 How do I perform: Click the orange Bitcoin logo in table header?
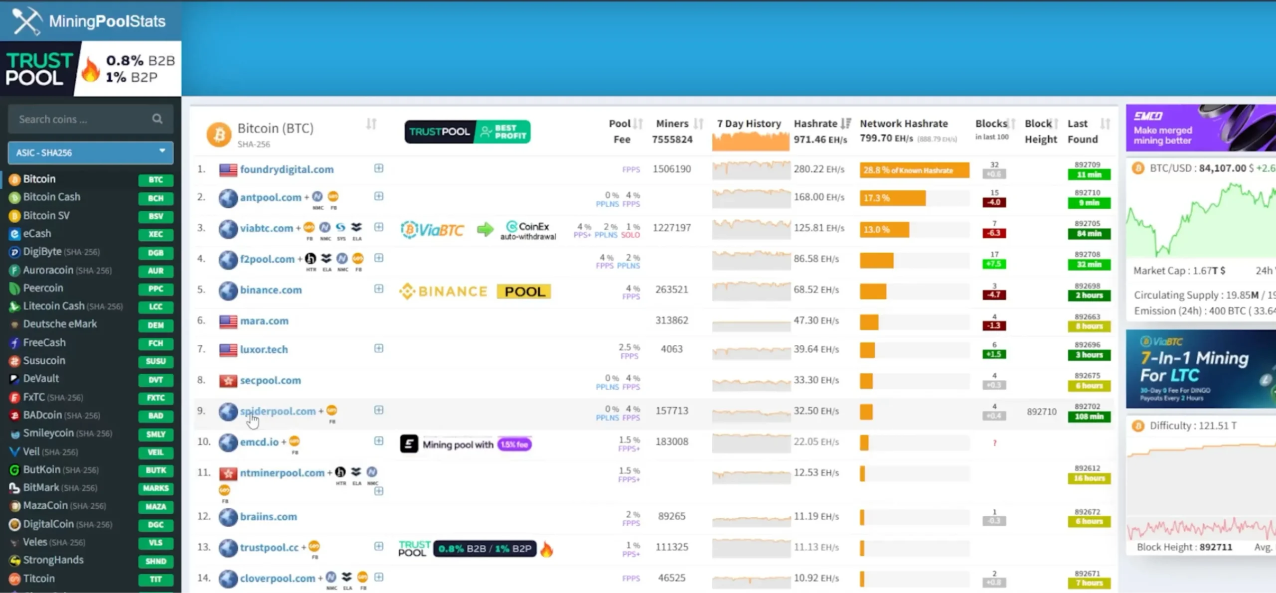click(219, 134)
